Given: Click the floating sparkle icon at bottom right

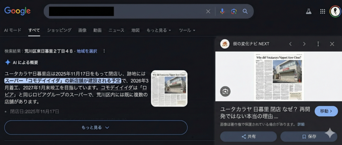Looking at the screenshot, I should [x=330, y=133].
